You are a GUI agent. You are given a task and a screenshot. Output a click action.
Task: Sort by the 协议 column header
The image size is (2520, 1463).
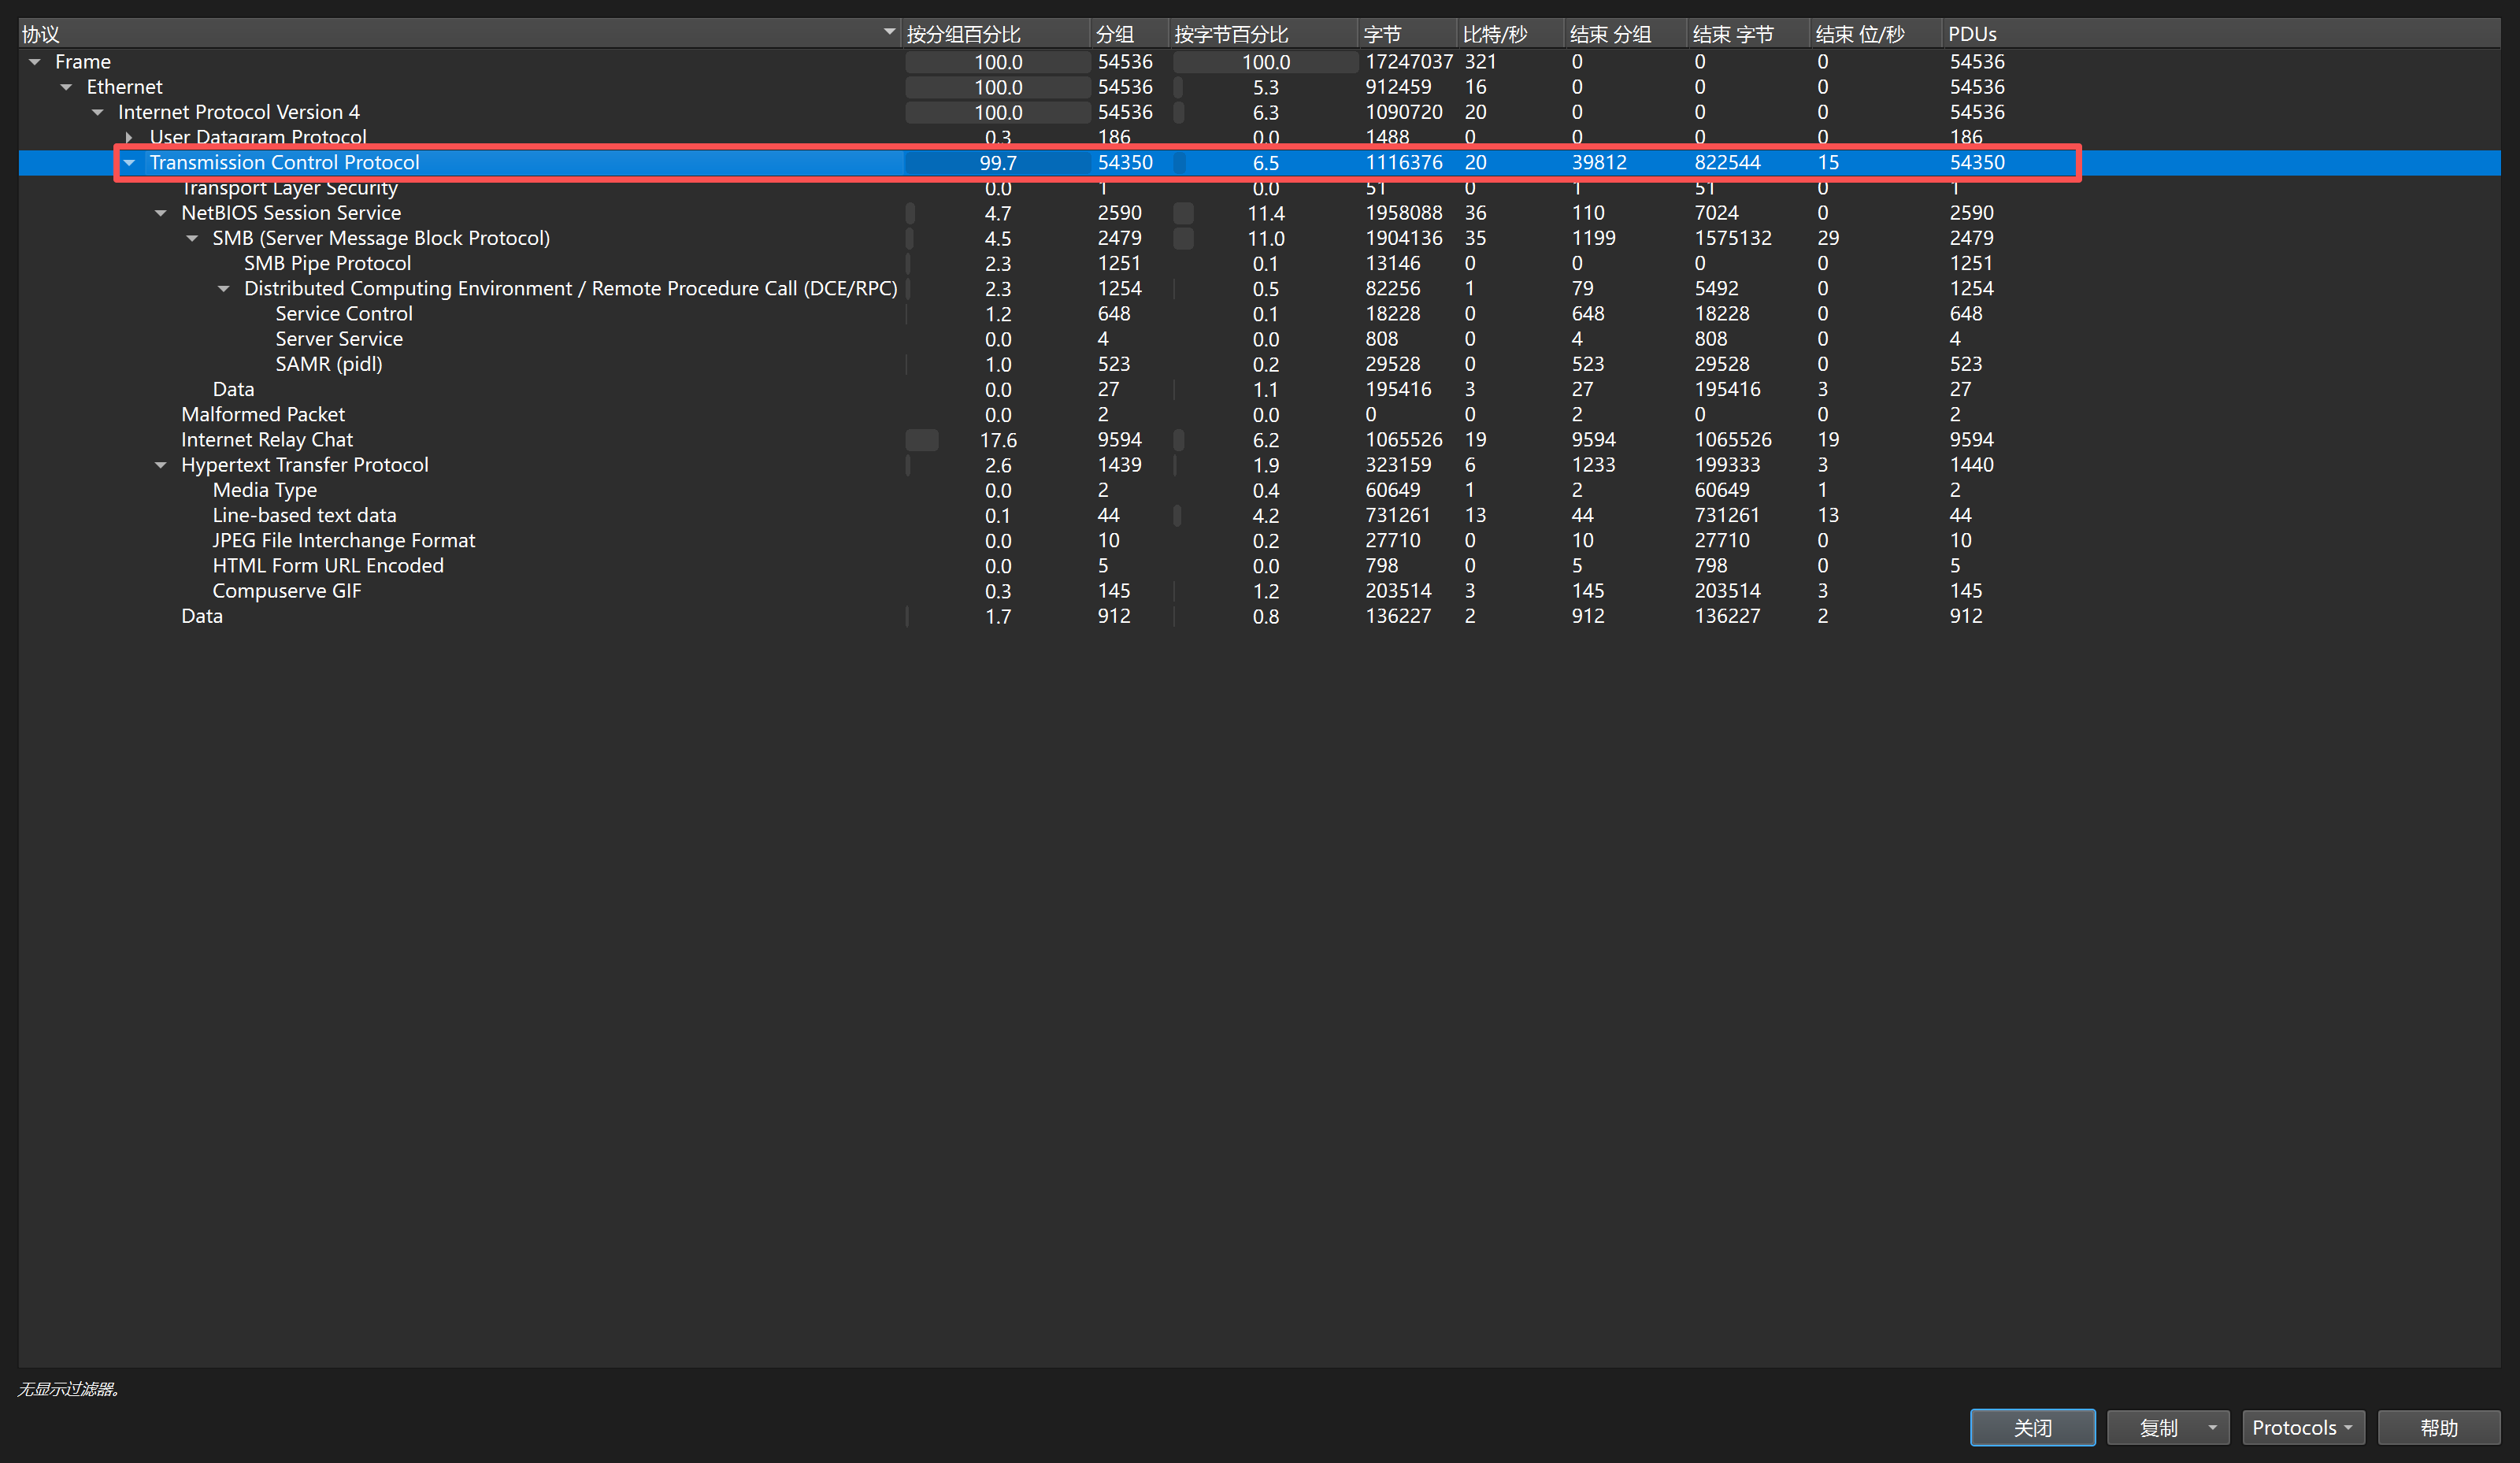click(x=450, y=34)
